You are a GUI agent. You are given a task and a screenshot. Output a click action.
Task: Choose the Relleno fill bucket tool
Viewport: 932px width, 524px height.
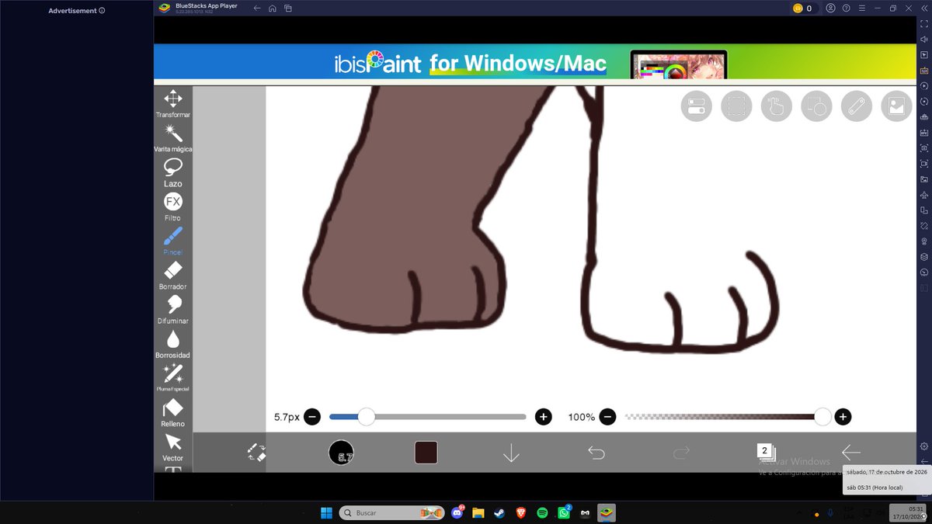click(172, 412)
